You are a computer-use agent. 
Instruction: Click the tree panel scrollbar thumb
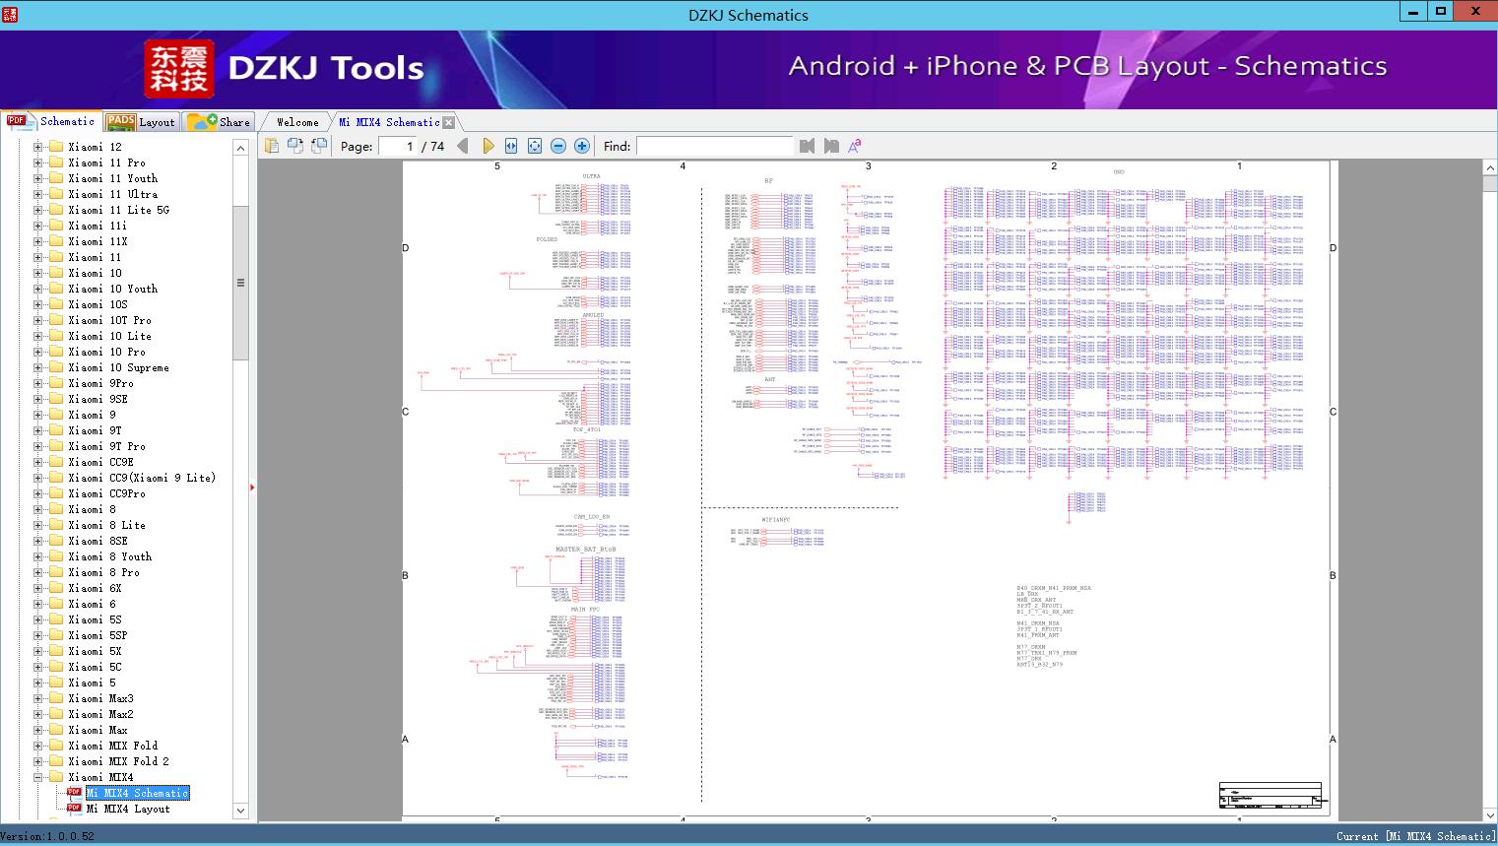coord(240,283)
